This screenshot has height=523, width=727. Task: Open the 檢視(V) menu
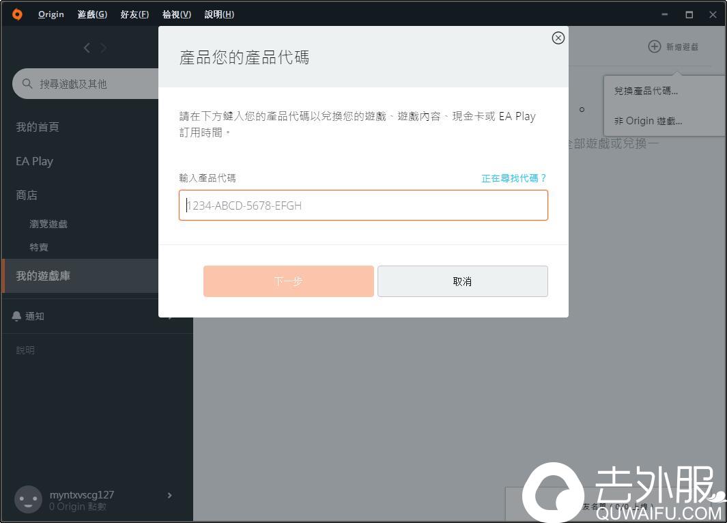177,14
